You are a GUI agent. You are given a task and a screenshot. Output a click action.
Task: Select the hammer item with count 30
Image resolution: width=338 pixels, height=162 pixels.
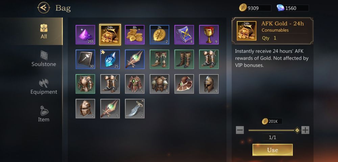pyautogui.click(x=86, y=59)
